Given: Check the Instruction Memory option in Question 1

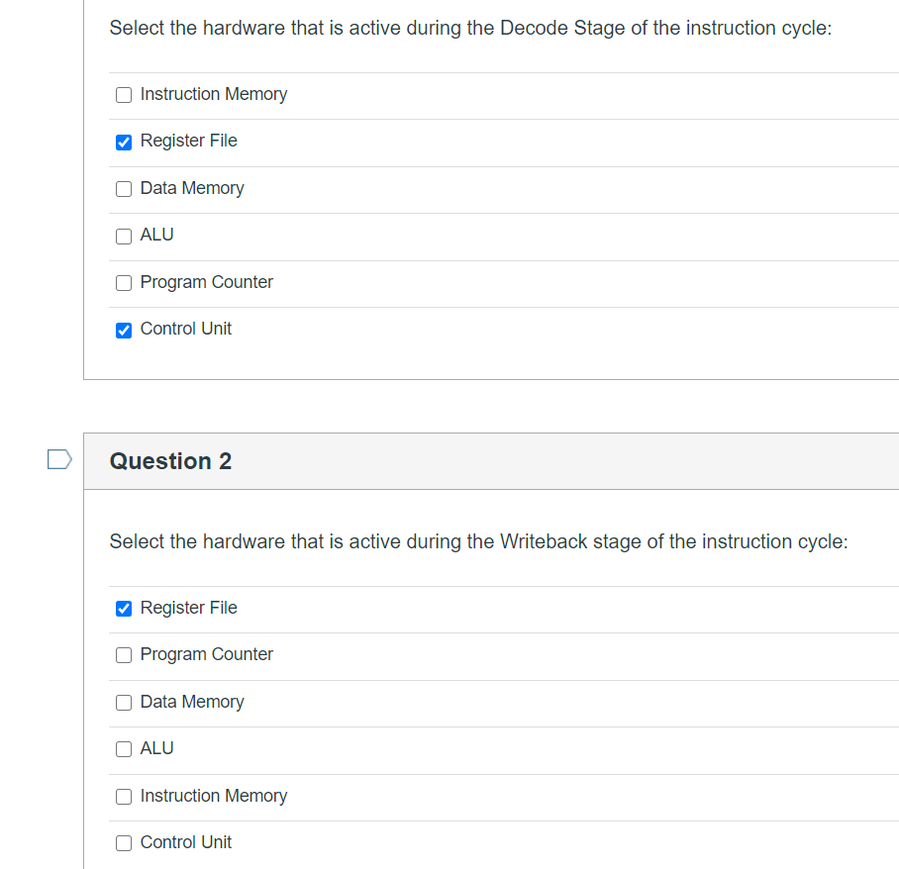Looking at the screenshot, I should [123, 95].
